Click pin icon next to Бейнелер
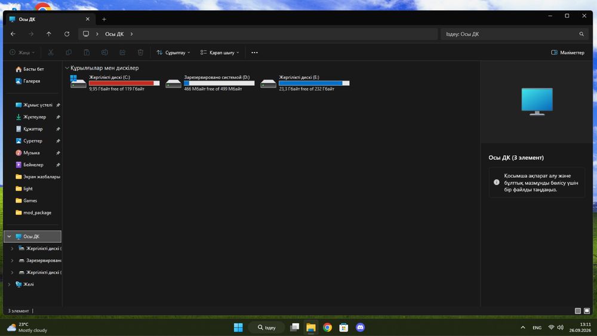The image size is (597, 336). point(59,165)
